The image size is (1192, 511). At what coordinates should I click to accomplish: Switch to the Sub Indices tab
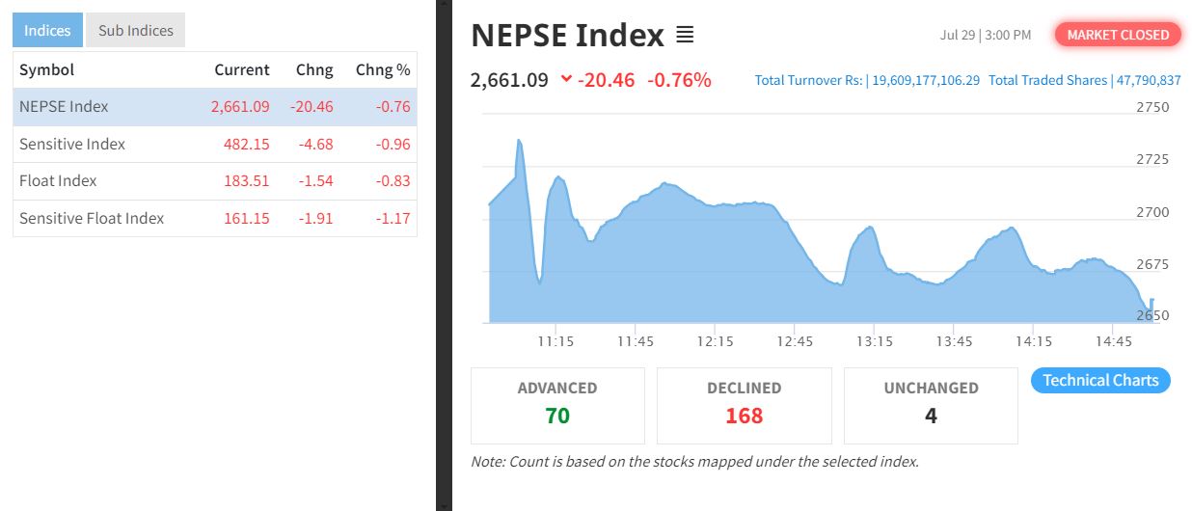pos(136,30)
